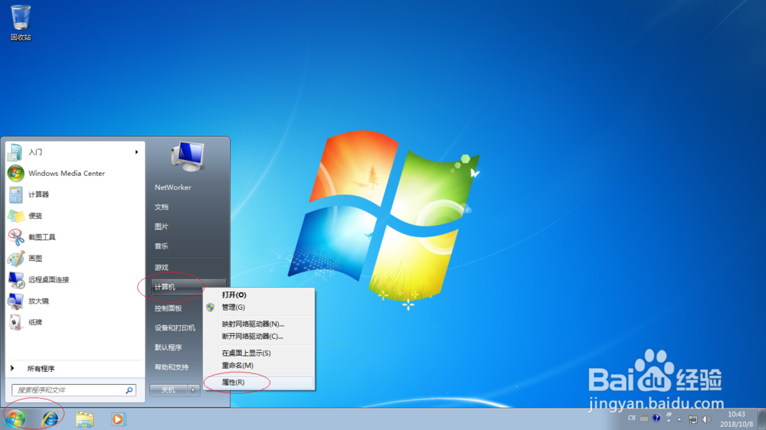The height and width of the screenshot is (430, 766).
Task: Click the Show desktop button
Action: 762,419
